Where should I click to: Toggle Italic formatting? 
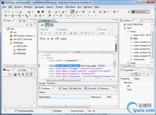(46, 33)
